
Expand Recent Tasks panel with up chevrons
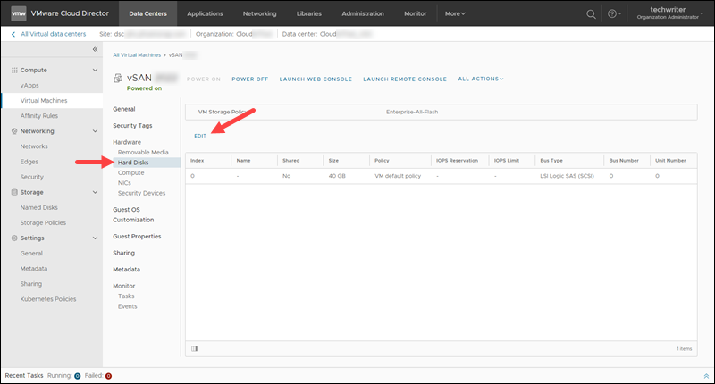click(706, 376)
